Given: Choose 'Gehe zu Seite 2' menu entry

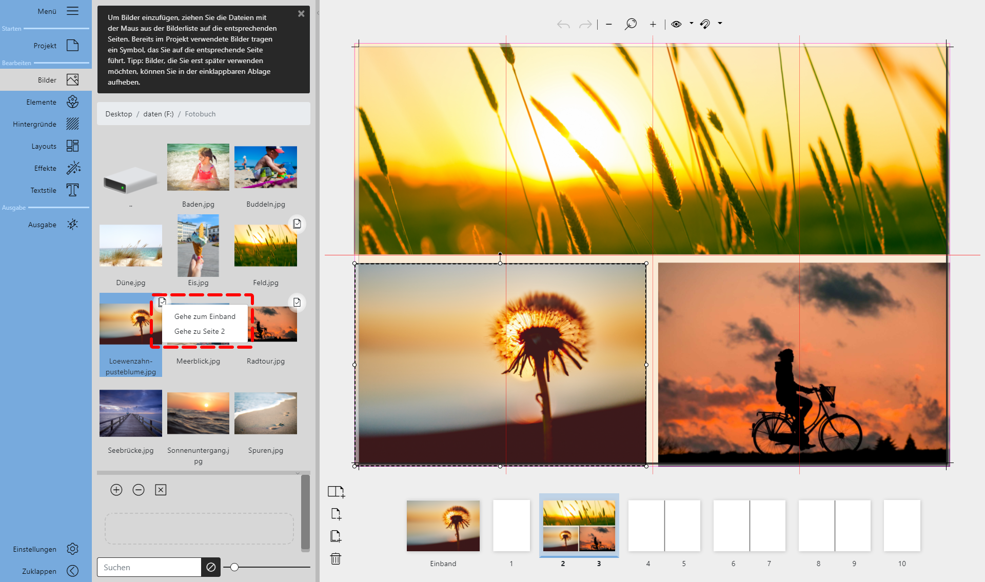Looking at the screenshot, I should (199, 331).
